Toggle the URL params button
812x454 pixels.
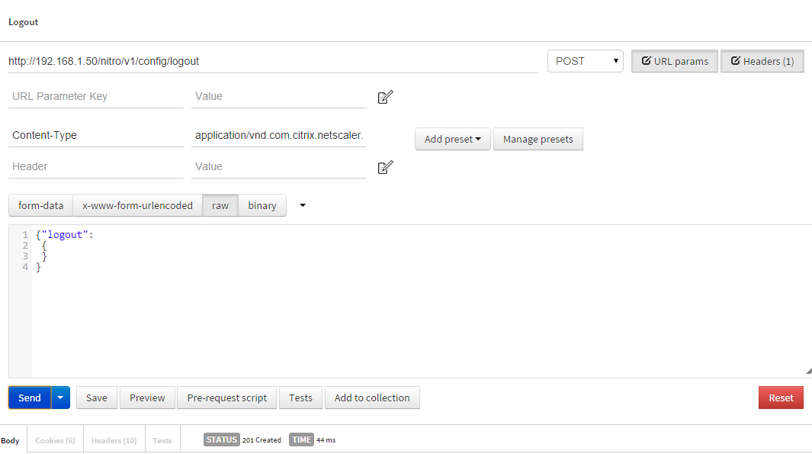pyautogui.click(x=674, y=61)
